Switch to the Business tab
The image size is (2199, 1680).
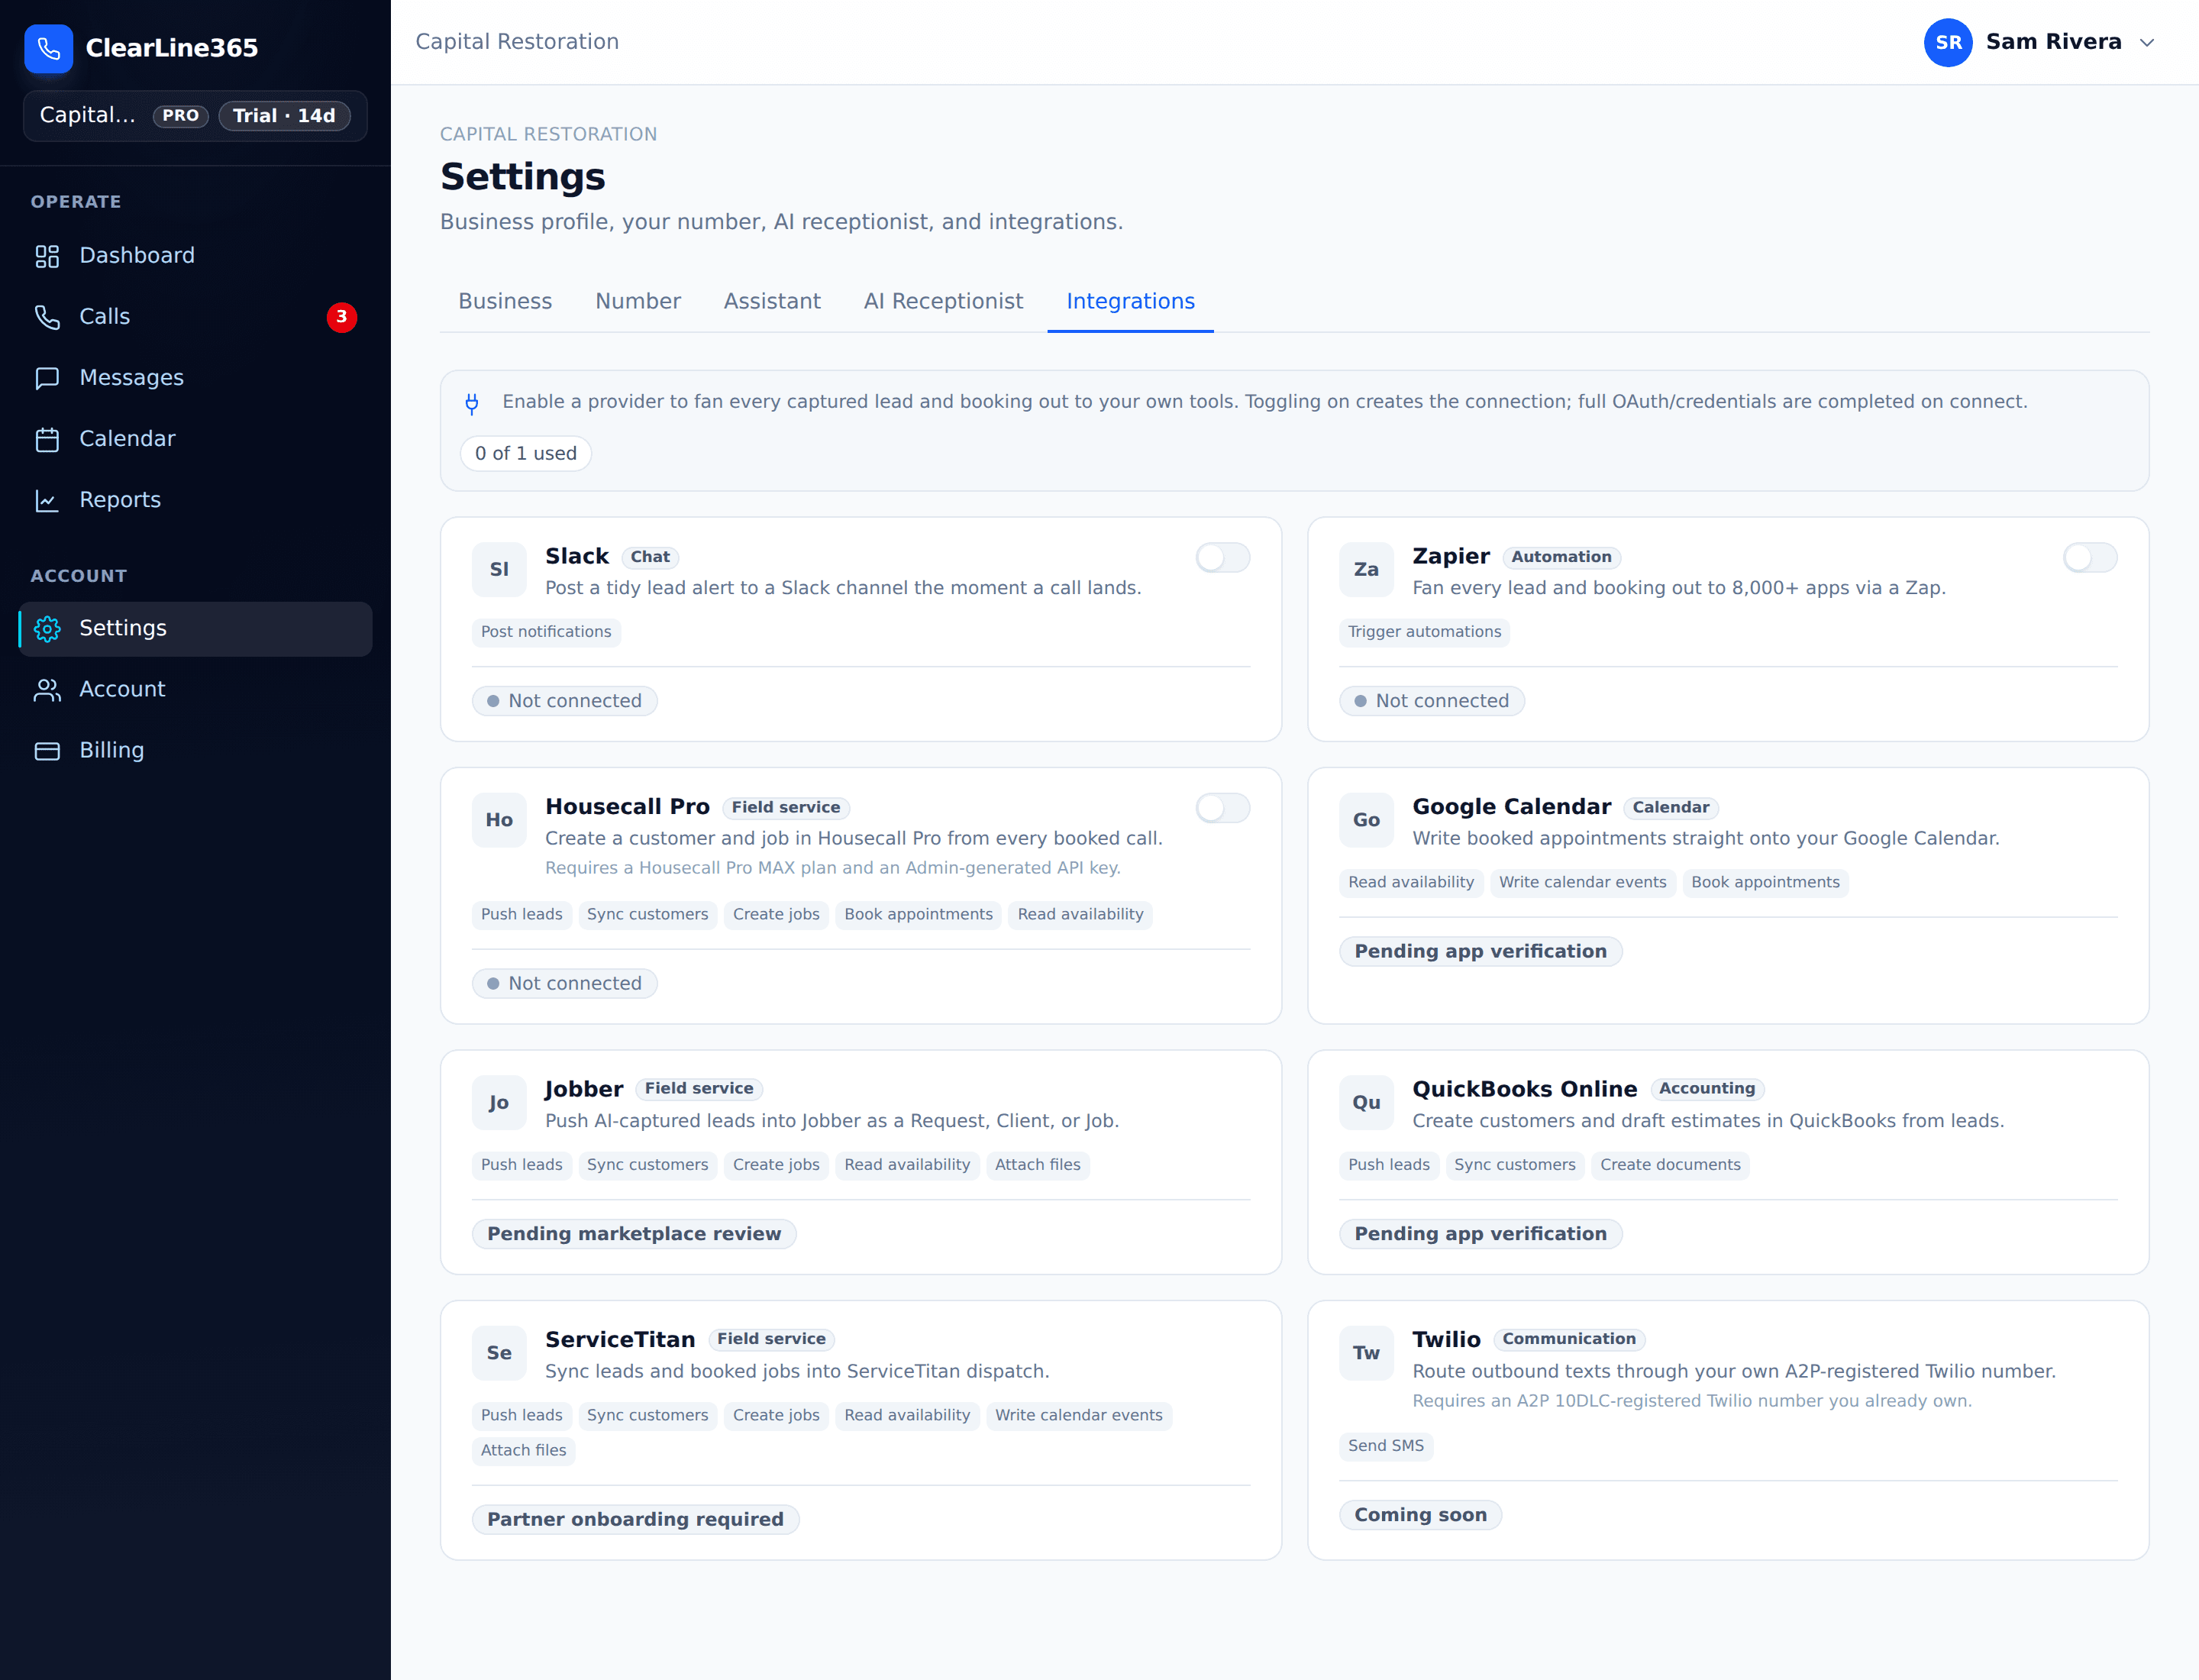click(x=505, y=301)
